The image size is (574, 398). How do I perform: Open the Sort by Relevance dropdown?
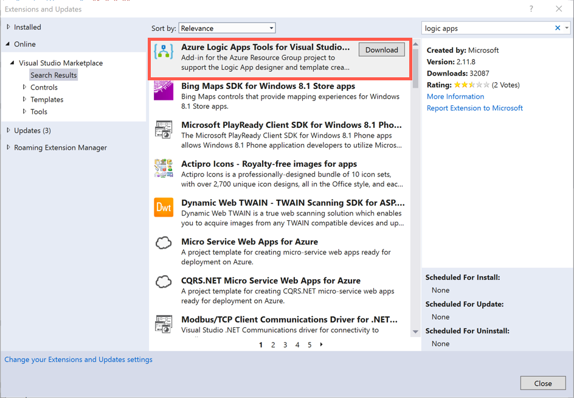pos(227,28)
